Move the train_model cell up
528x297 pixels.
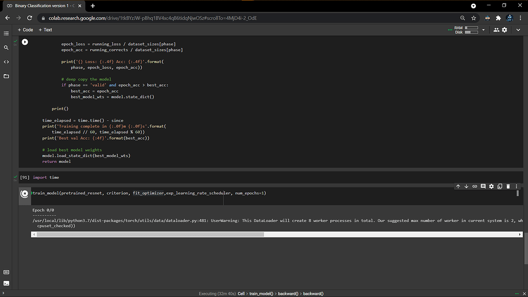coord(458,186)
